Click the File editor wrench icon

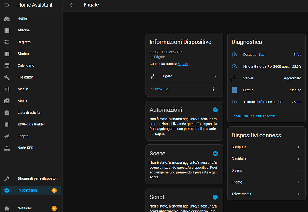click(x=7, y=77)
